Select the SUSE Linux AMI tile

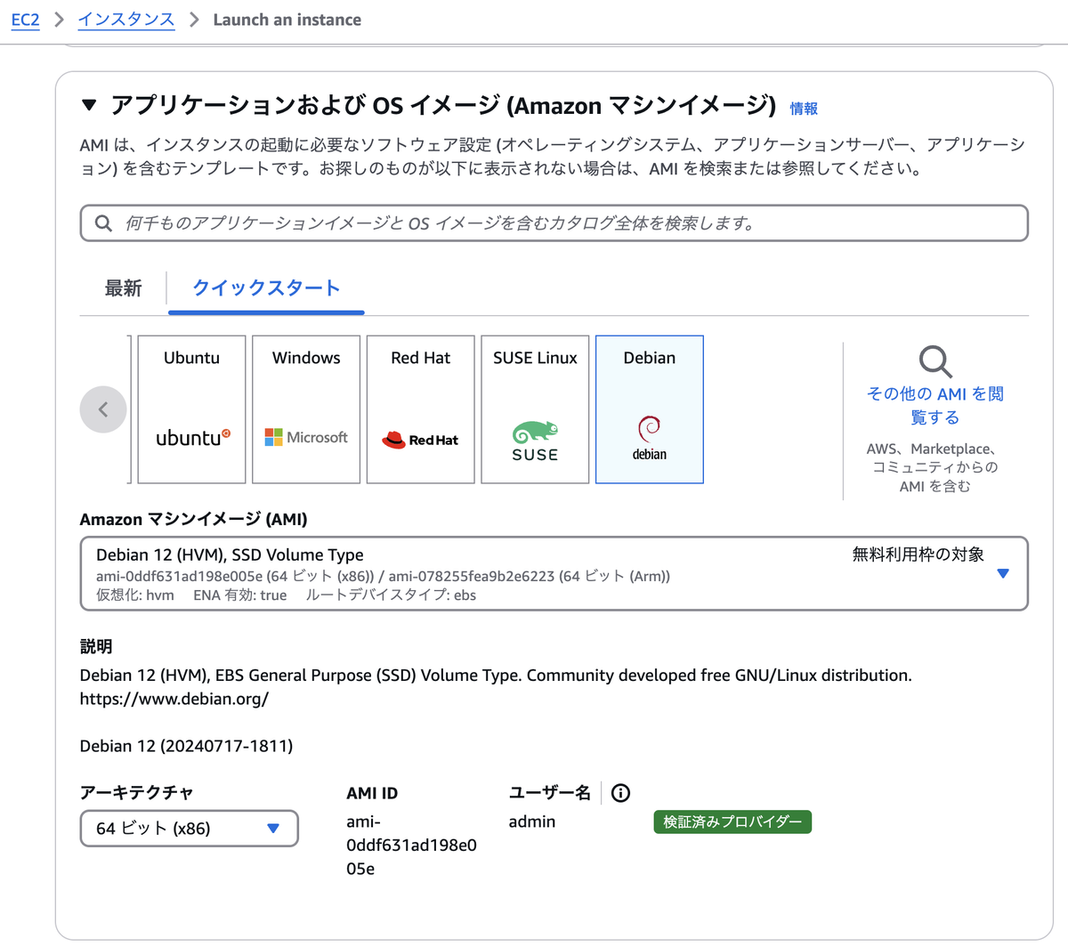click(x=535, y=409)
